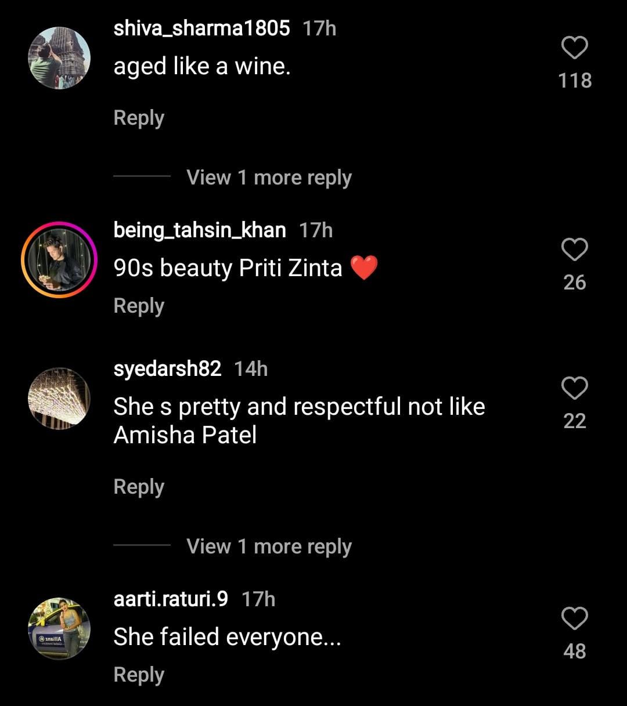
Task: Open shiva_sharma1805's profile picture
Action: (x=59, y=58)
